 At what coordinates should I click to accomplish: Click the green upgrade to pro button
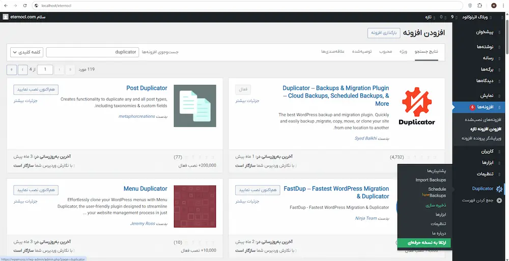tap(425, 243)
